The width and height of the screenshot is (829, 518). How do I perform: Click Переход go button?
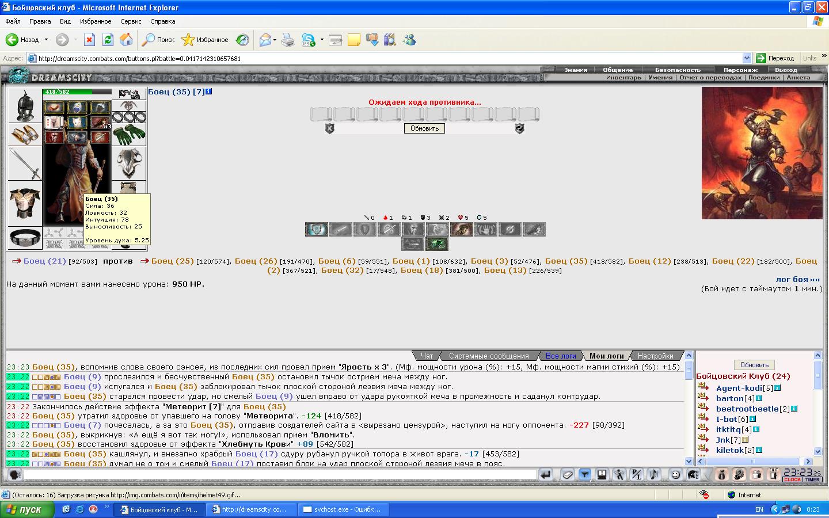(x=775, y=58)
